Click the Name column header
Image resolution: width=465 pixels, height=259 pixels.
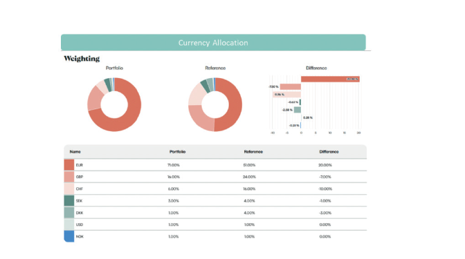pos(75,151)
